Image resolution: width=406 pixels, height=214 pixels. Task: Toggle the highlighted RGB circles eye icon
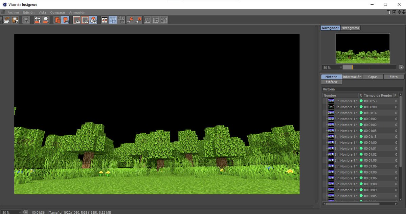click(x=93, y=20)
